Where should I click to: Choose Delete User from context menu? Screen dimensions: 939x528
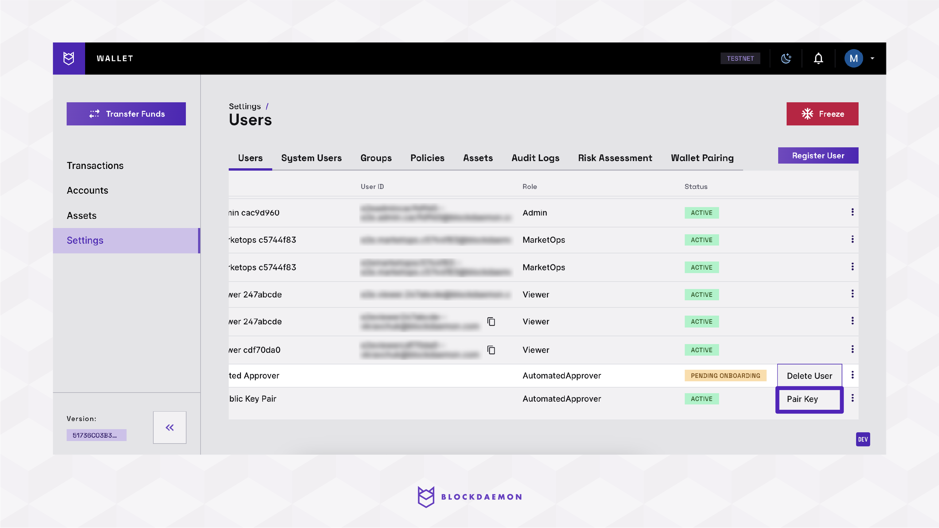pos(809,376)
